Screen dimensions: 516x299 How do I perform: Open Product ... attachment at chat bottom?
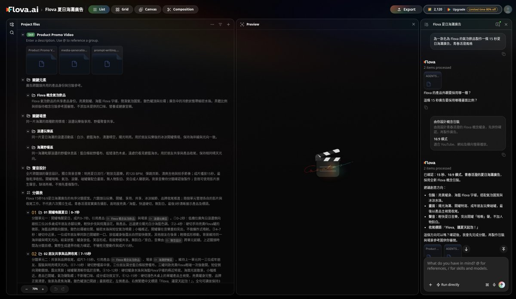(x=433, y=251)
